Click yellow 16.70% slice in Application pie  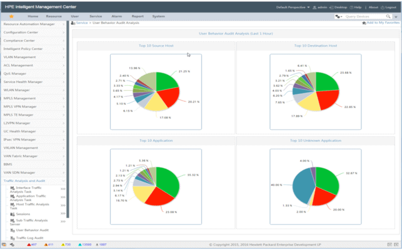pyautogui.click(x=143, y=194)
